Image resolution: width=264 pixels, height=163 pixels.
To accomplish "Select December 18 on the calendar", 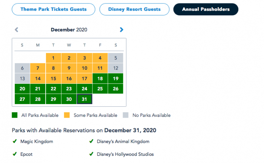I will (x=100, y=78).
